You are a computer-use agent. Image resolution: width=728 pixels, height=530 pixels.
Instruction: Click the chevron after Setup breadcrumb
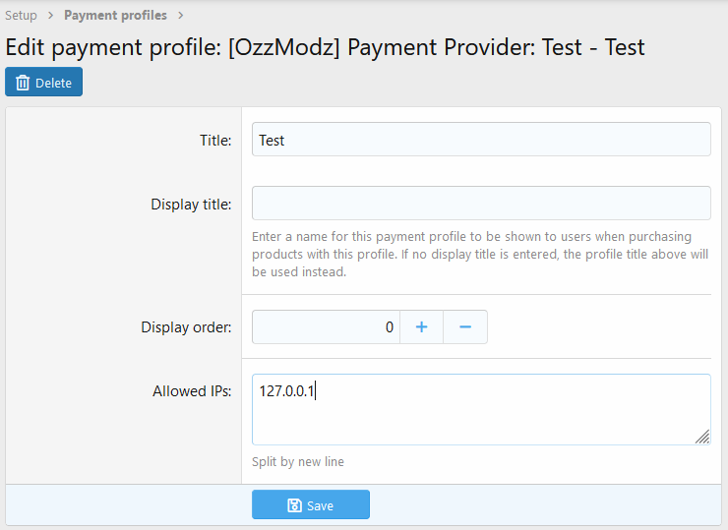pyautogui.click(x=50, y=16)
